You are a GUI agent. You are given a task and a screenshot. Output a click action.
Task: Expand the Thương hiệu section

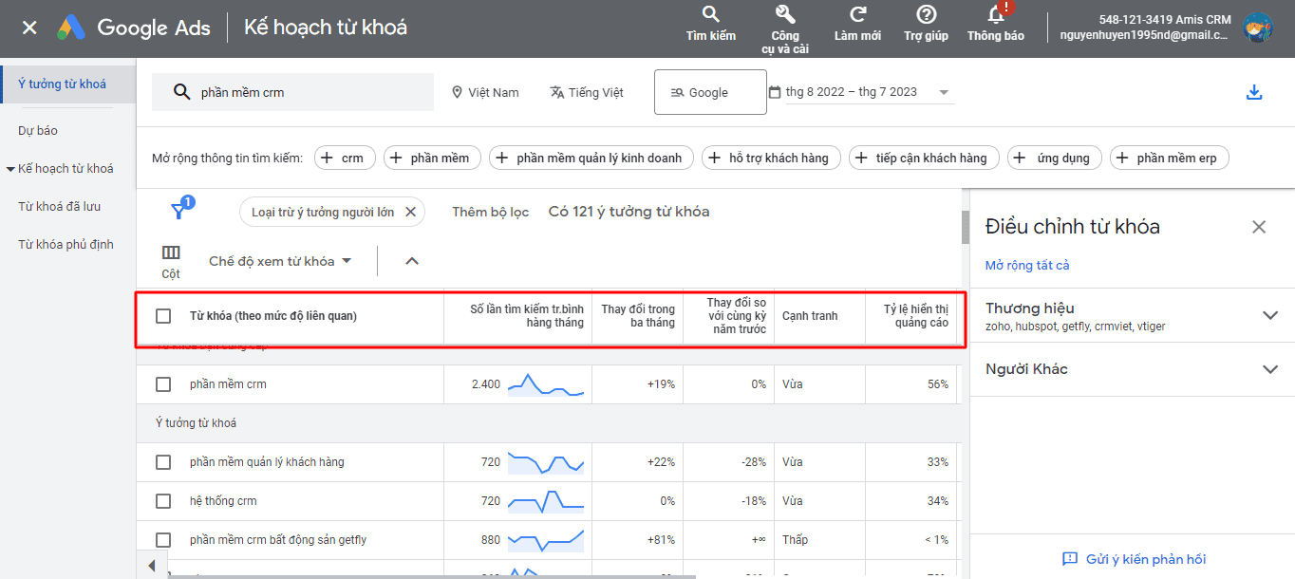point(1270,315)
